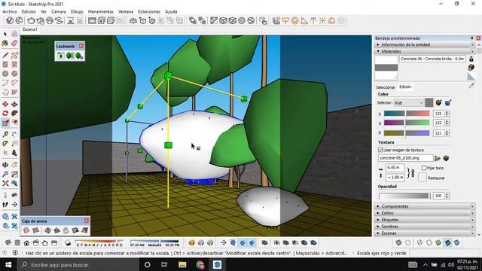Toggle shadows display icon in bottom toolbar
Screen dimensions: 482x271
tap(68, 243)
